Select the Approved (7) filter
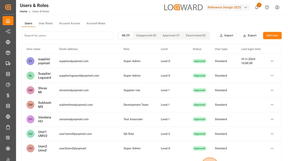Image resolution: width=288 pixels, height=161 pixels. [171, 35]
